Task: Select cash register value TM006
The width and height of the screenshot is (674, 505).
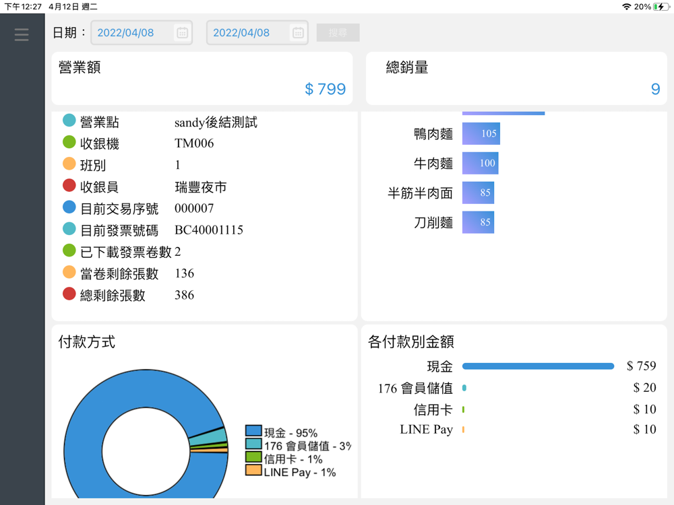Action: 194,143
